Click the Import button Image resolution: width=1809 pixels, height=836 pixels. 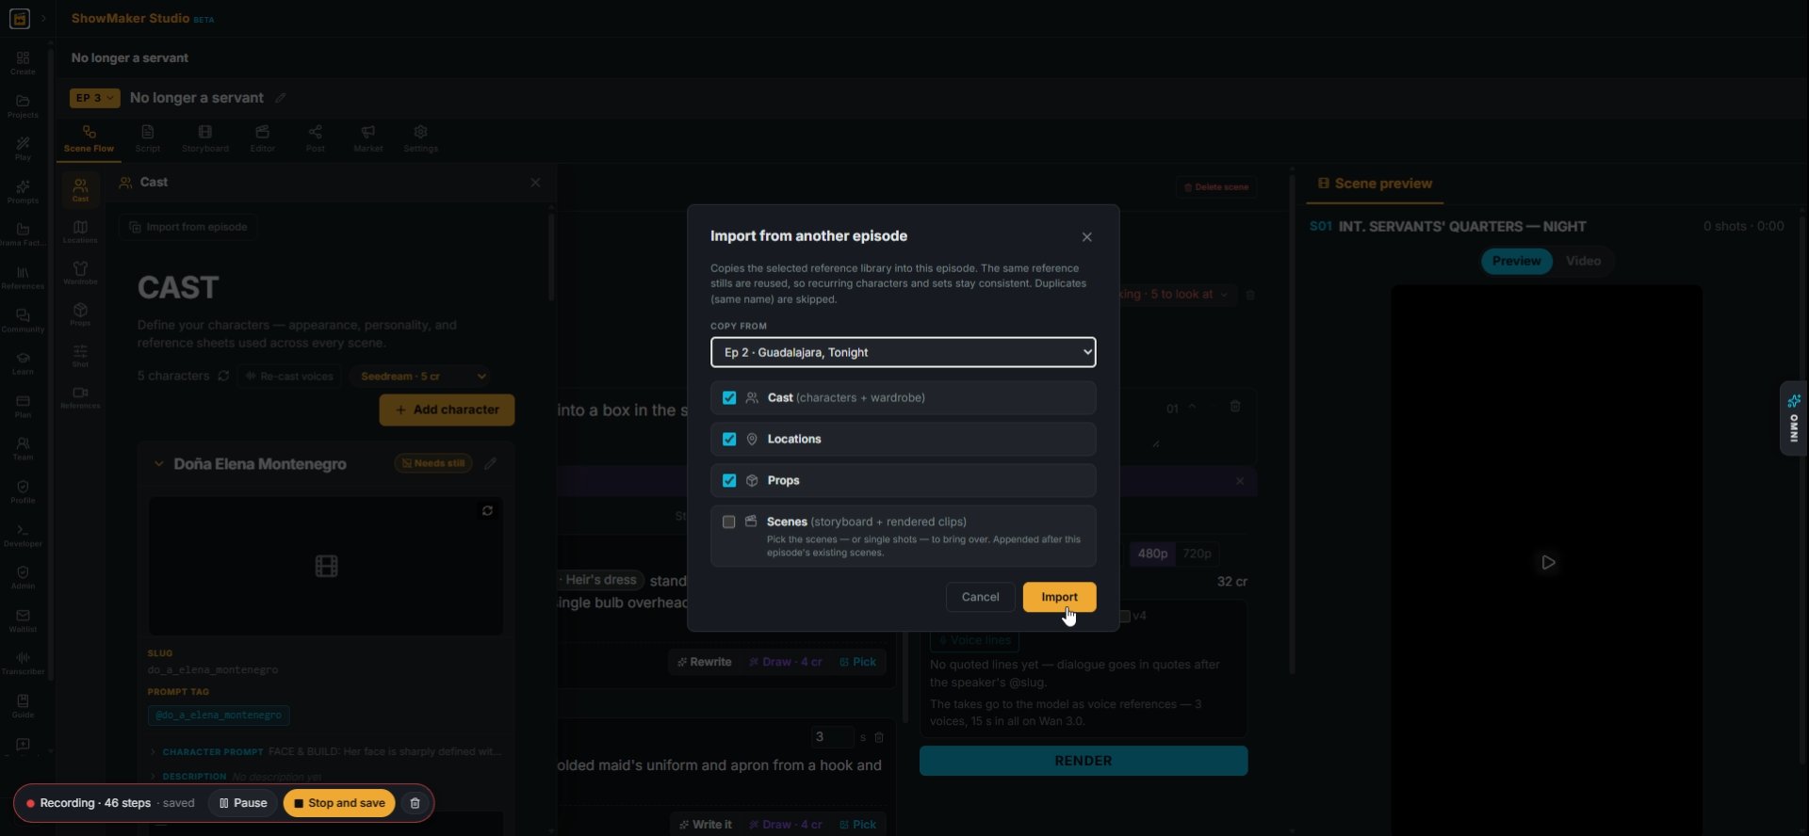pos(1059,597)
